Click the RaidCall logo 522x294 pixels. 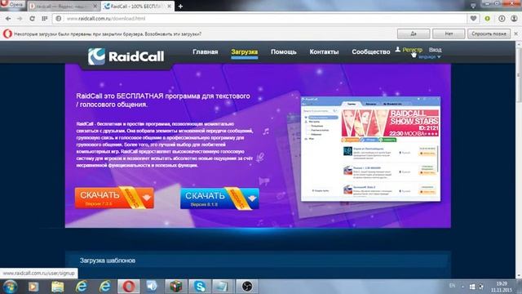coord(126,56)
